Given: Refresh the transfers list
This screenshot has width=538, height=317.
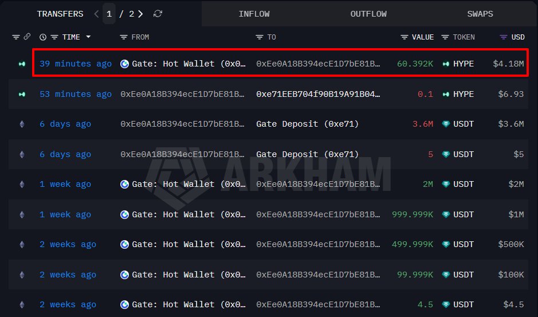Looking at the screenshot, I should tap(158, 14).
